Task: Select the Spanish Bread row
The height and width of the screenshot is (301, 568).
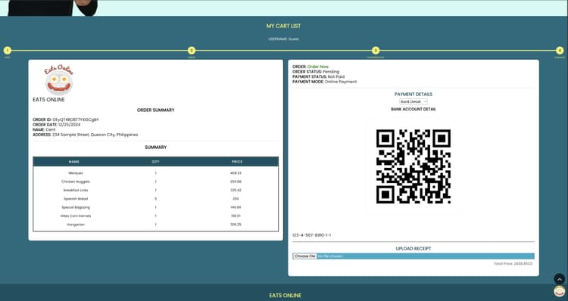Action: (x=156, y=199)
